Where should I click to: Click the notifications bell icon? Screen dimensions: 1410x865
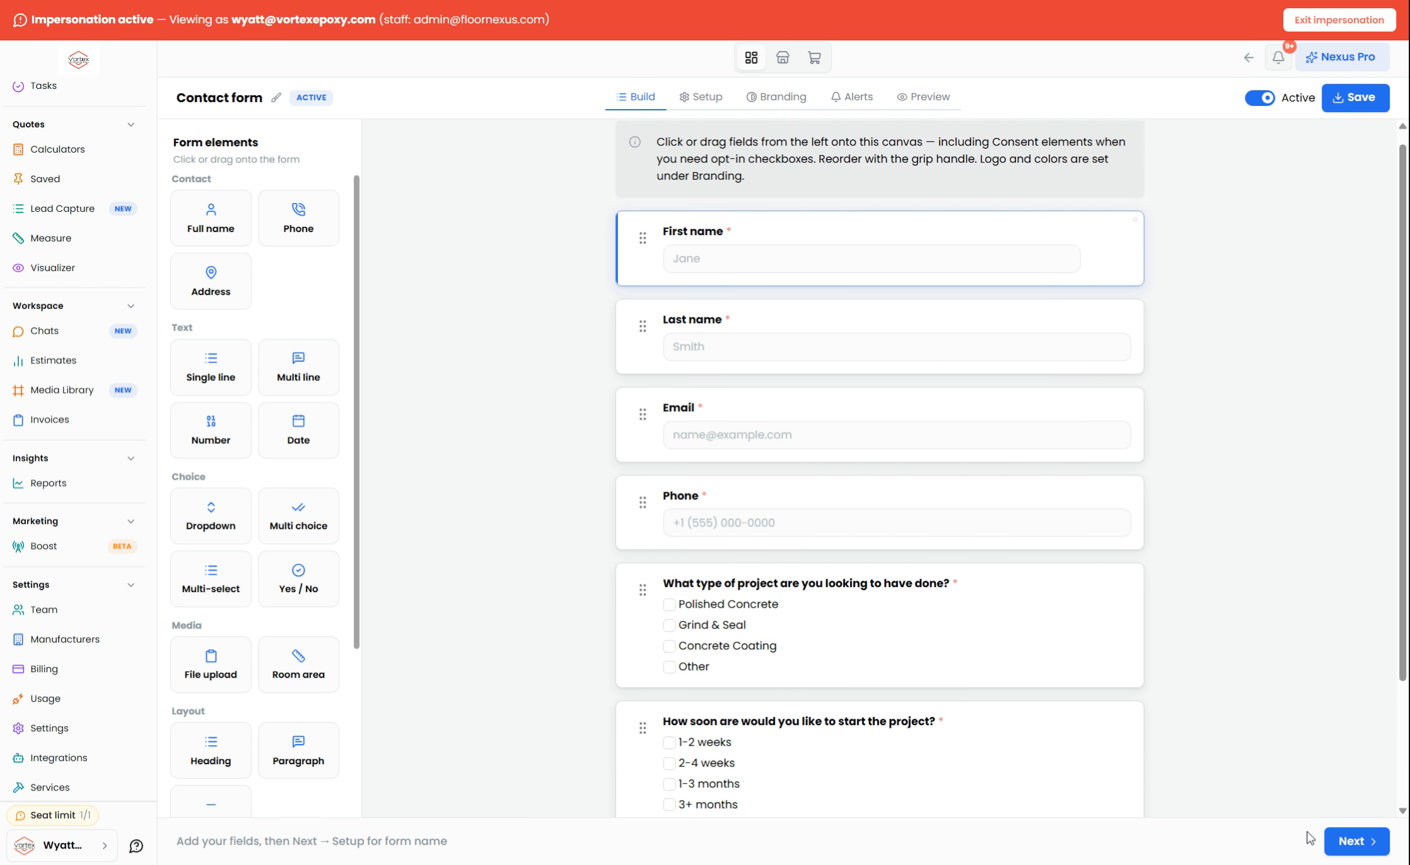[1278, 57]
